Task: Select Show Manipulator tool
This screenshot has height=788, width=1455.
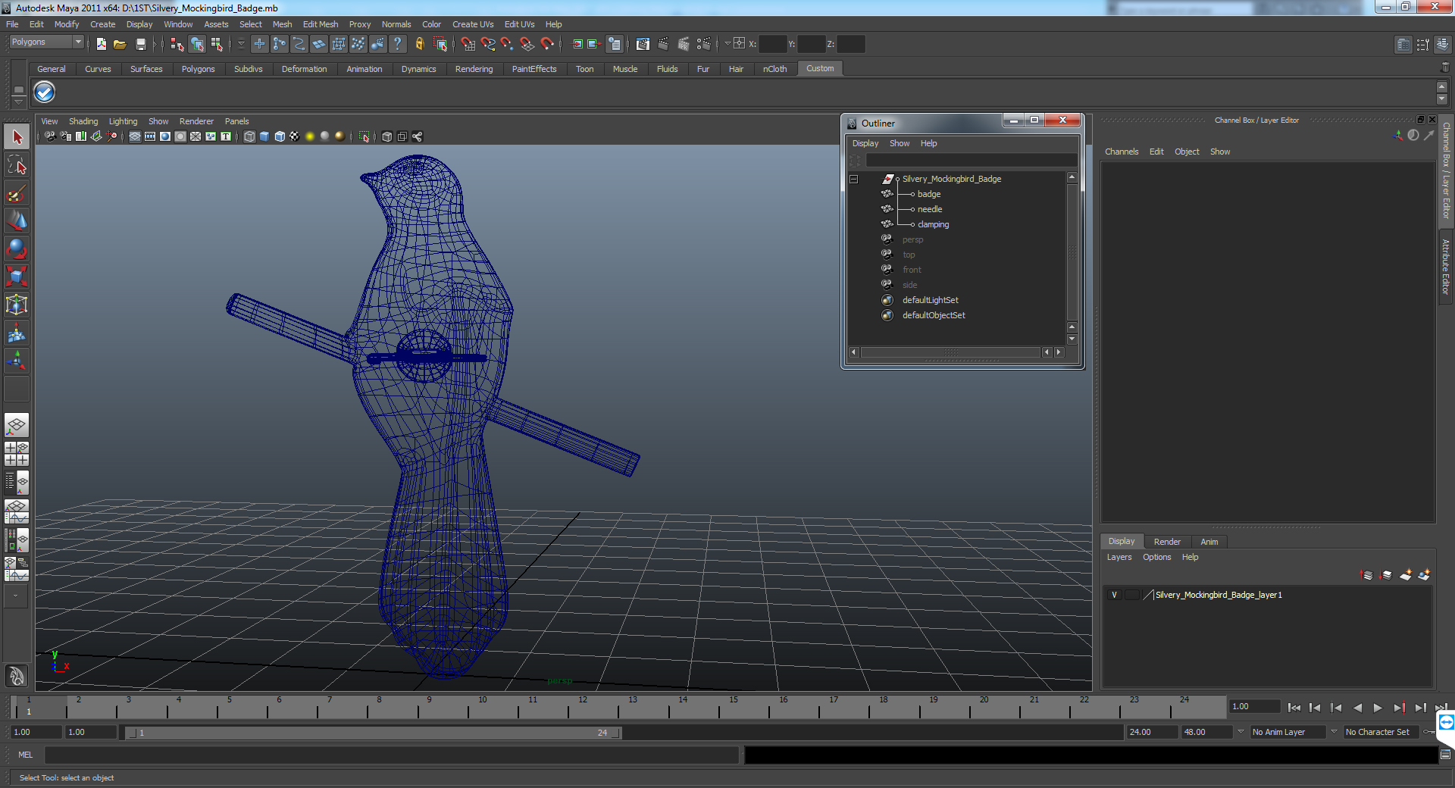Action: pyautogui.click(x=17, y=361)
